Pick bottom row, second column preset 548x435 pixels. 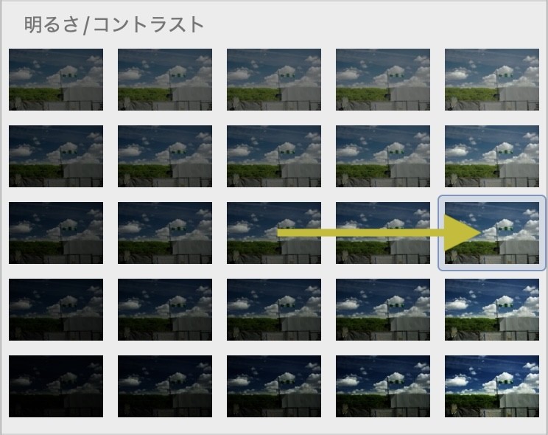(x=165, y=386)
